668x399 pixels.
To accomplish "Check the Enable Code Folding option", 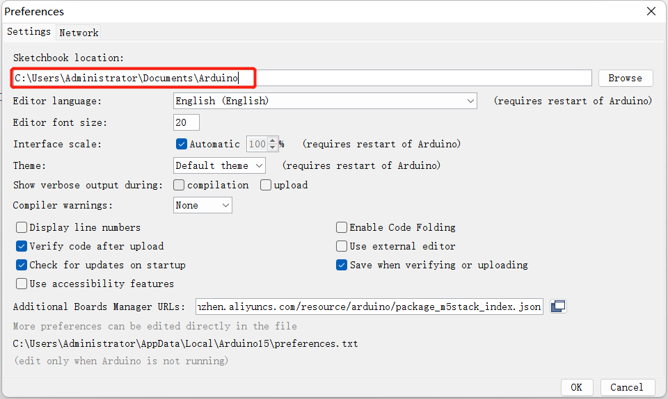I will tap(342, 227).
